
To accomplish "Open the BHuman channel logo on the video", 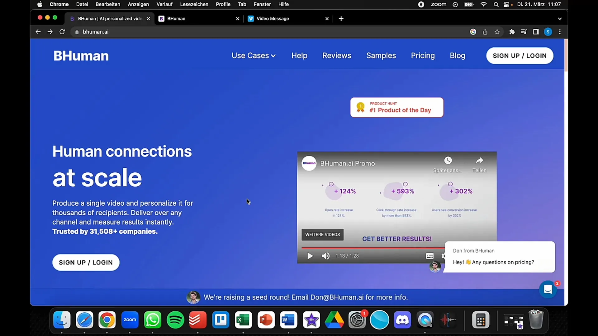I will click(x=309, y=163).
